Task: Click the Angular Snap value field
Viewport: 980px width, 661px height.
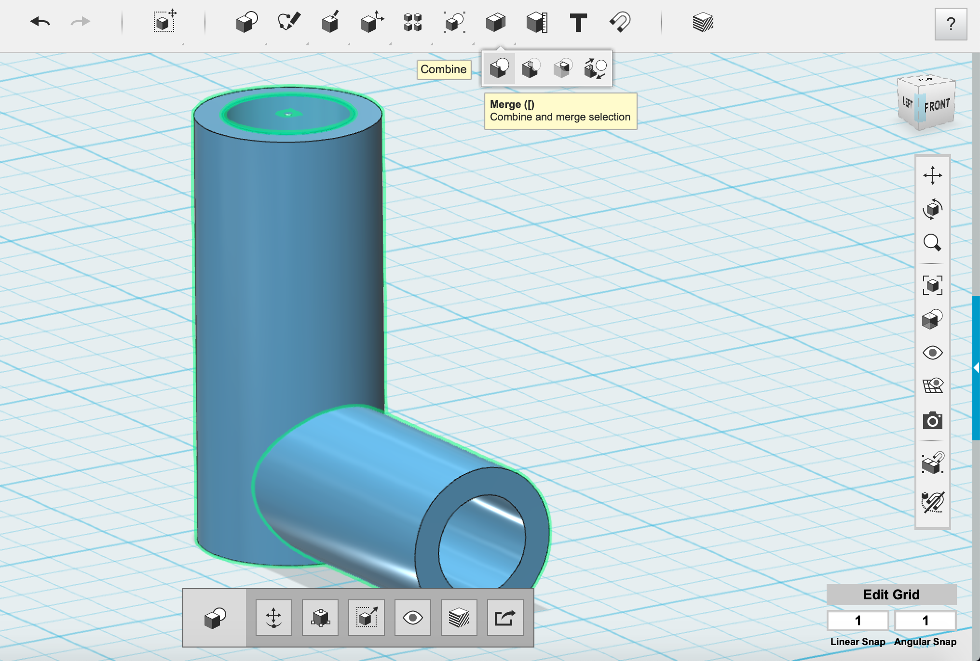Action: pyautogui.click(x=925, y=621)
